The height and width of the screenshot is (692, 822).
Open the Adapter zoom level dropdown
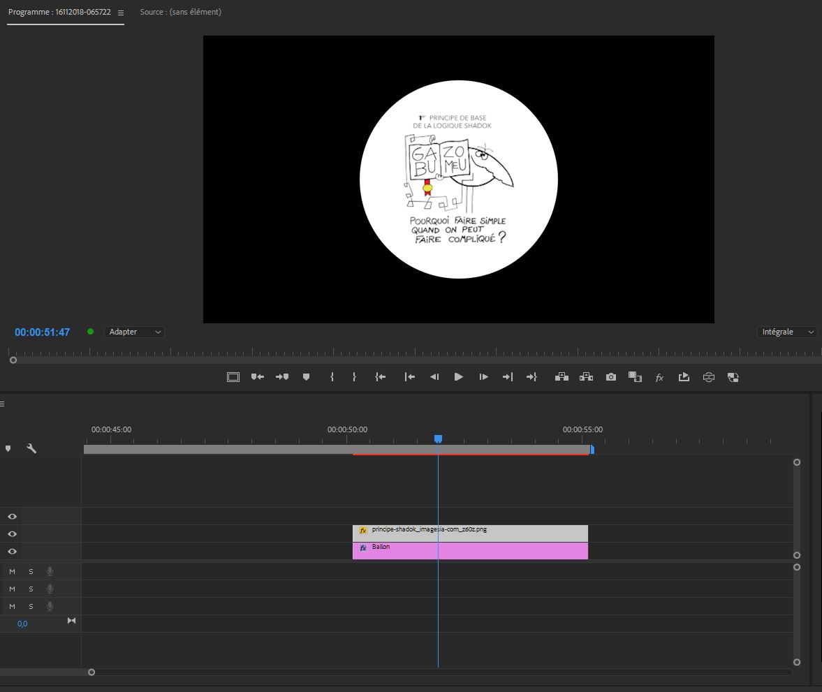[135, 332]
